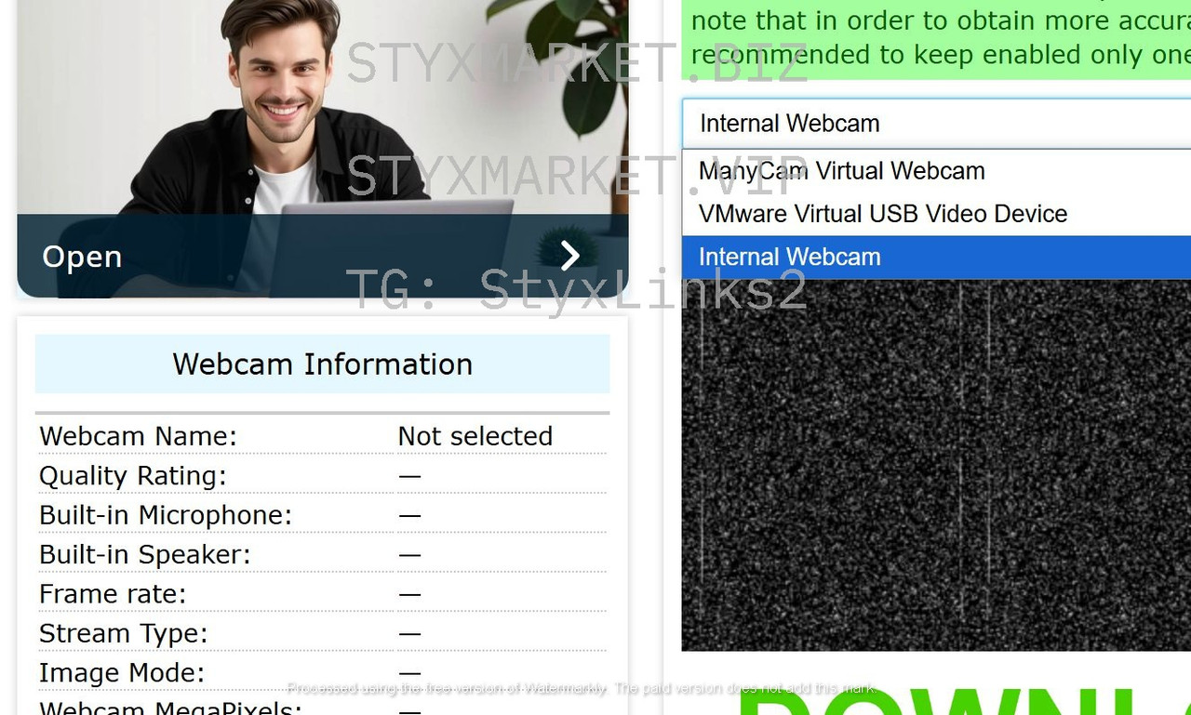Click the Webcam Name label
Image resolution: width=1191 pixels, height=715 pixels.
[x=138, y=436]
